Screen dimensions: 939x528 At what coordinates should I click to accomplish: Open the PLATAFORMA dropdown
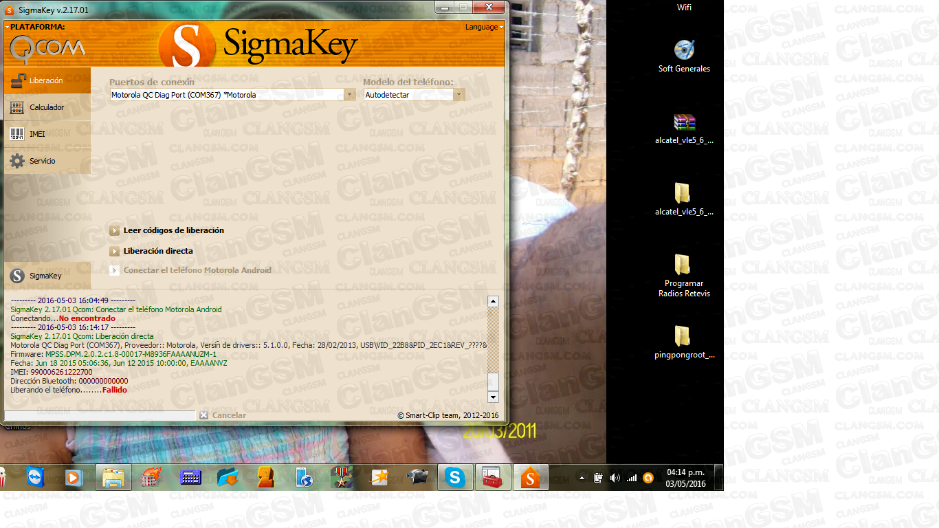click(35, 27)
